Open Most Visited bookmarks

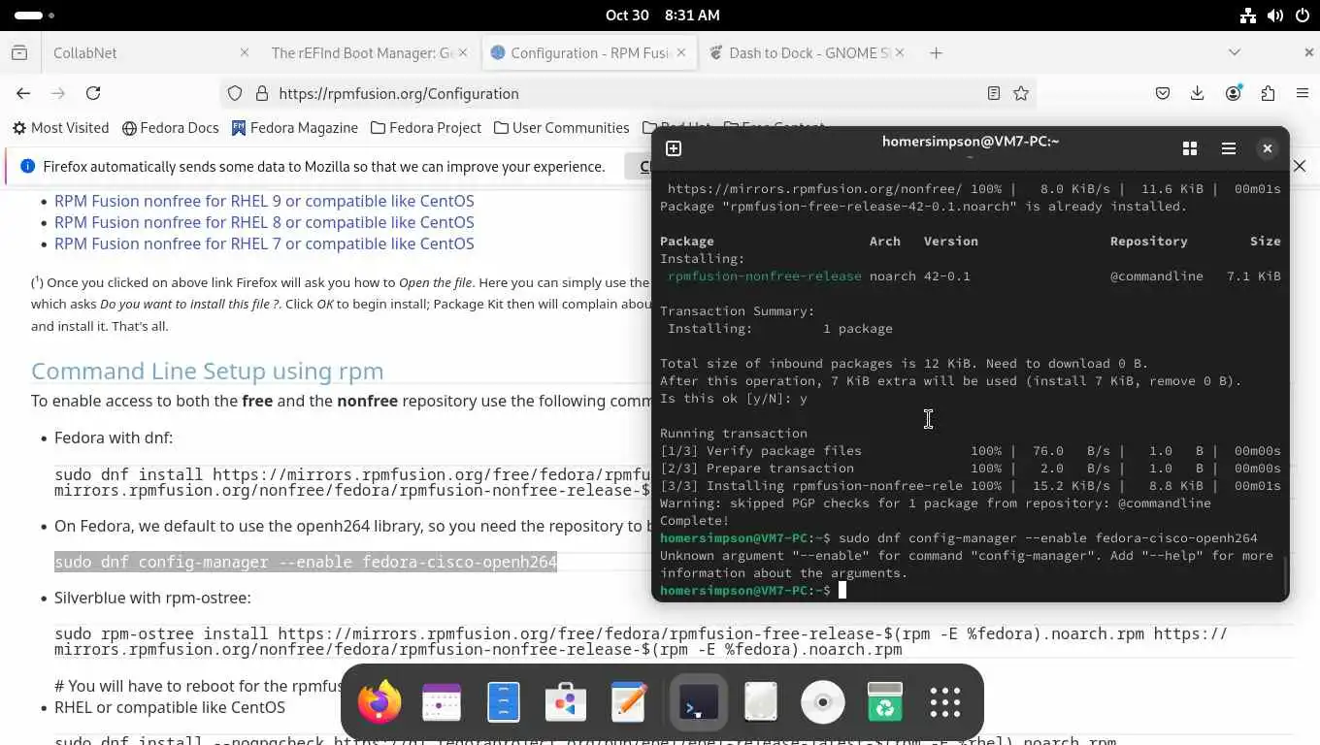coord(60,127)
